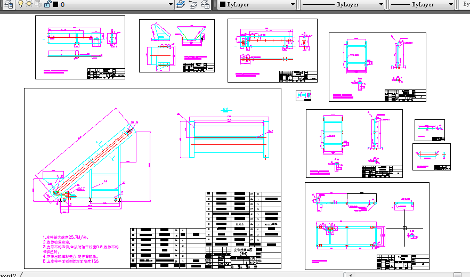The height and width of the screenshot is (277, 470).
Task: Click Make Object's Layer Current icon
Action: (x=181, y=4)
